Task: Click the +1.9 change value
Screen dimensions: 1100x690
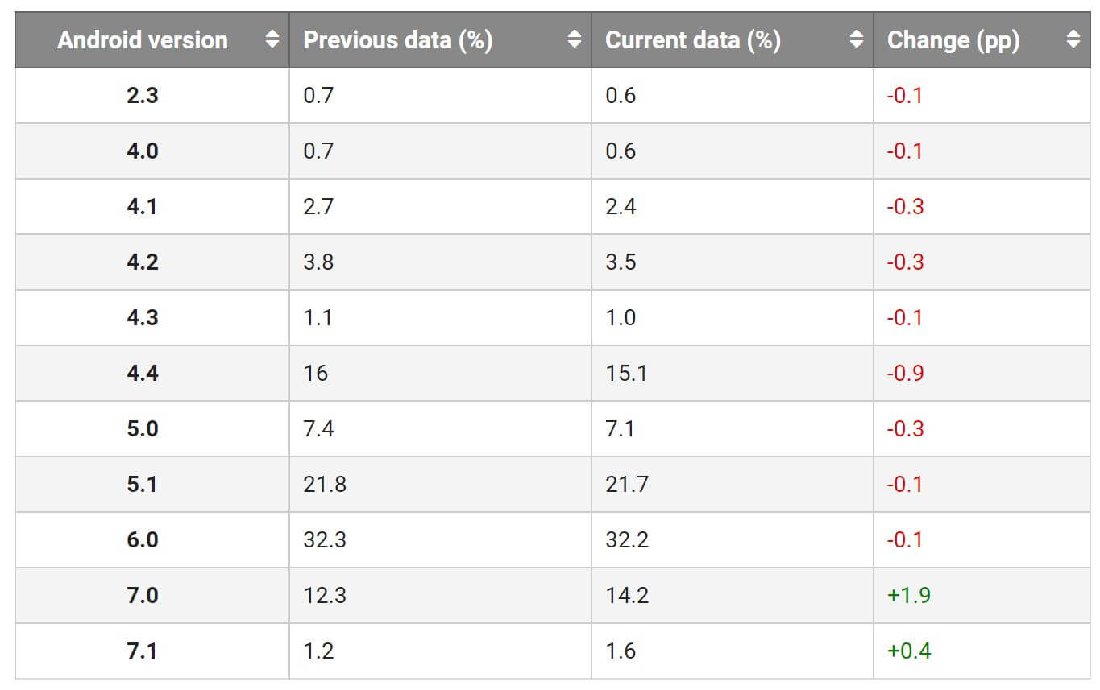Action: pyautogui.click(x=909, y=595)
